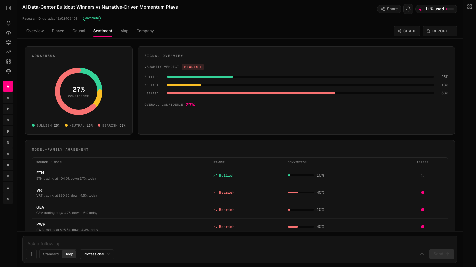Image resolution: width=476 pixels, height=267 pixels.
Task: Click the ETN empty agrees circle
Action: pos(422,175)
